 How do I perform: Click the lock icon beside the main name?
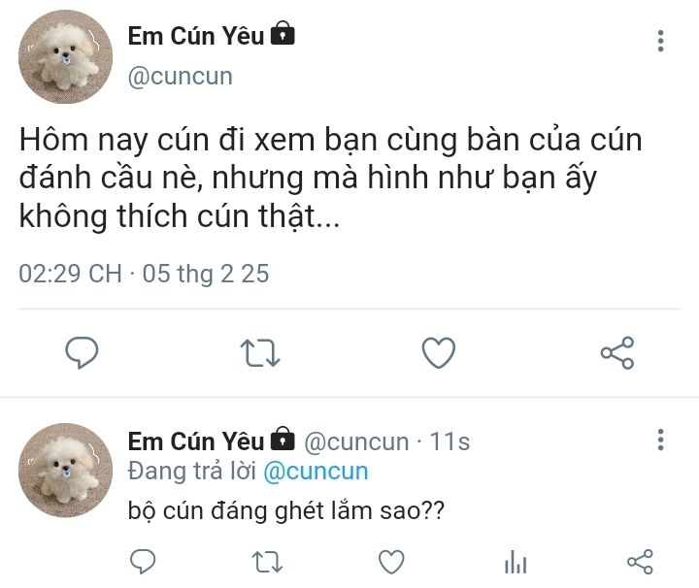click(283, 33)
